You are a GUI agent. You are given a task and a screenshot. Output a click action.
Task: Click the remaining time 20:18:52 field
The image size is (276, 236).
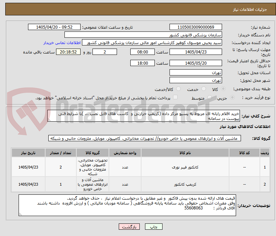click(68, 52)
